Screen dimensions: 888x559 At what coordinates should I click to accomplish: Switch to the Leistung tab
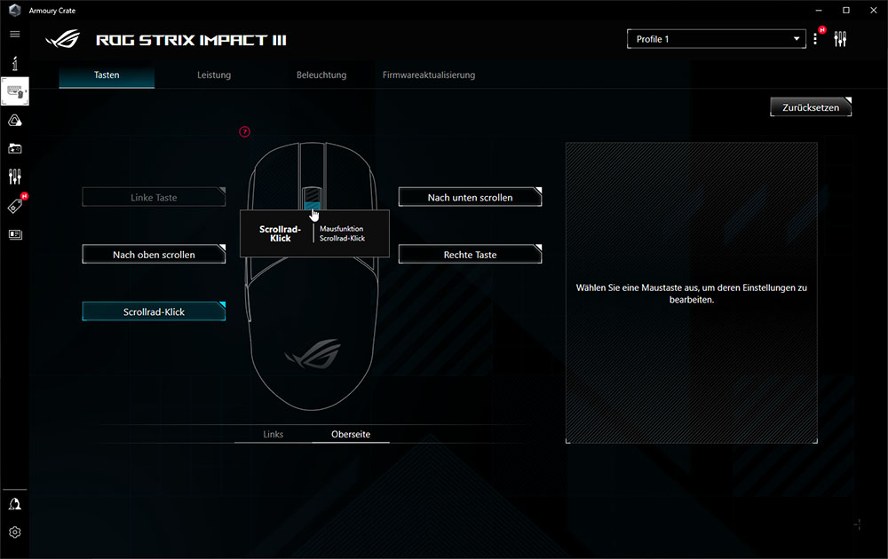tap(214, 75)
